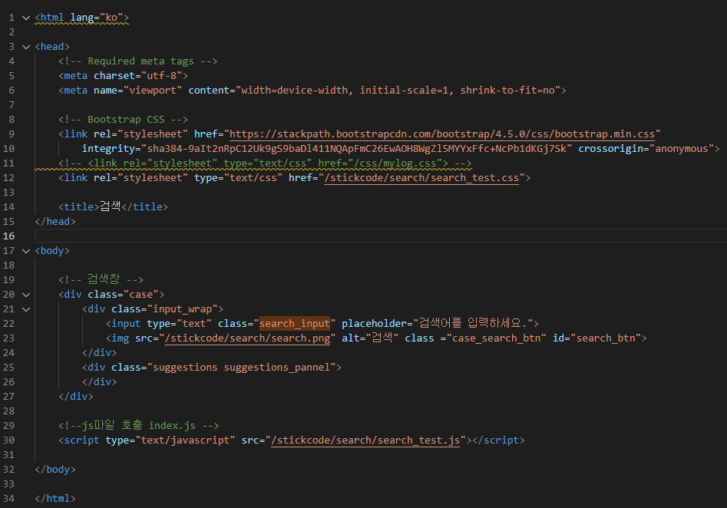
Task: Fold the div class case block
Action: [x=26, y=295]
